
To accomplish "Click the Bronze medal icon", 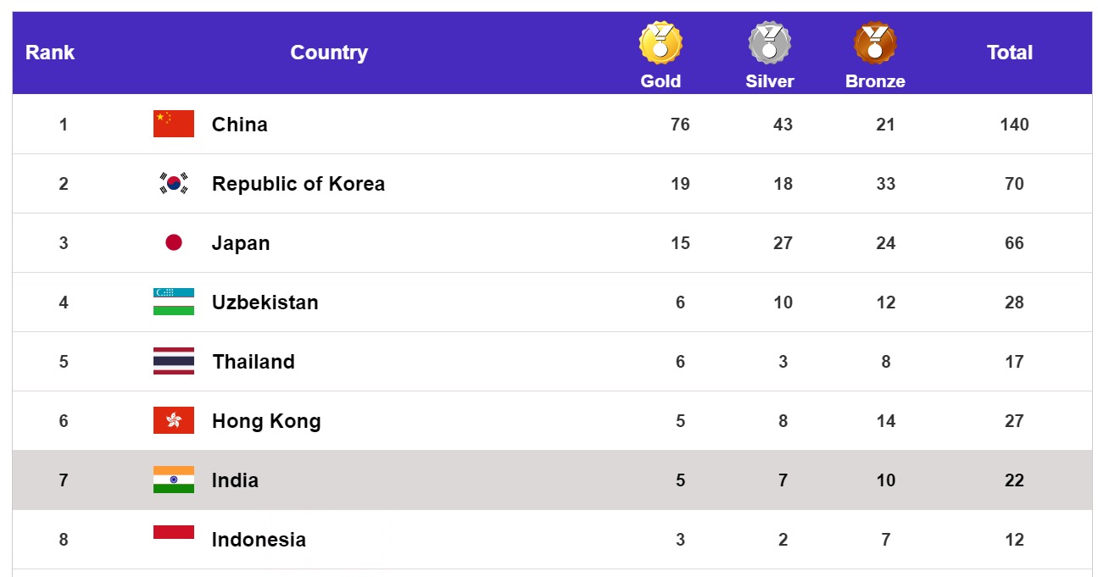I will tap(875, 43).
